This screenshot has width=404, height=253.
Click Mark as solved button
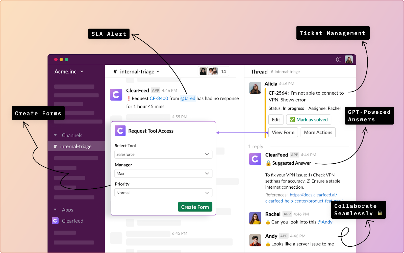[x=309, y=120]
